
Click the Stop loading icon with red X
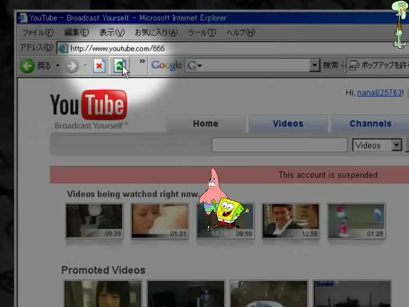coord(99,66)
